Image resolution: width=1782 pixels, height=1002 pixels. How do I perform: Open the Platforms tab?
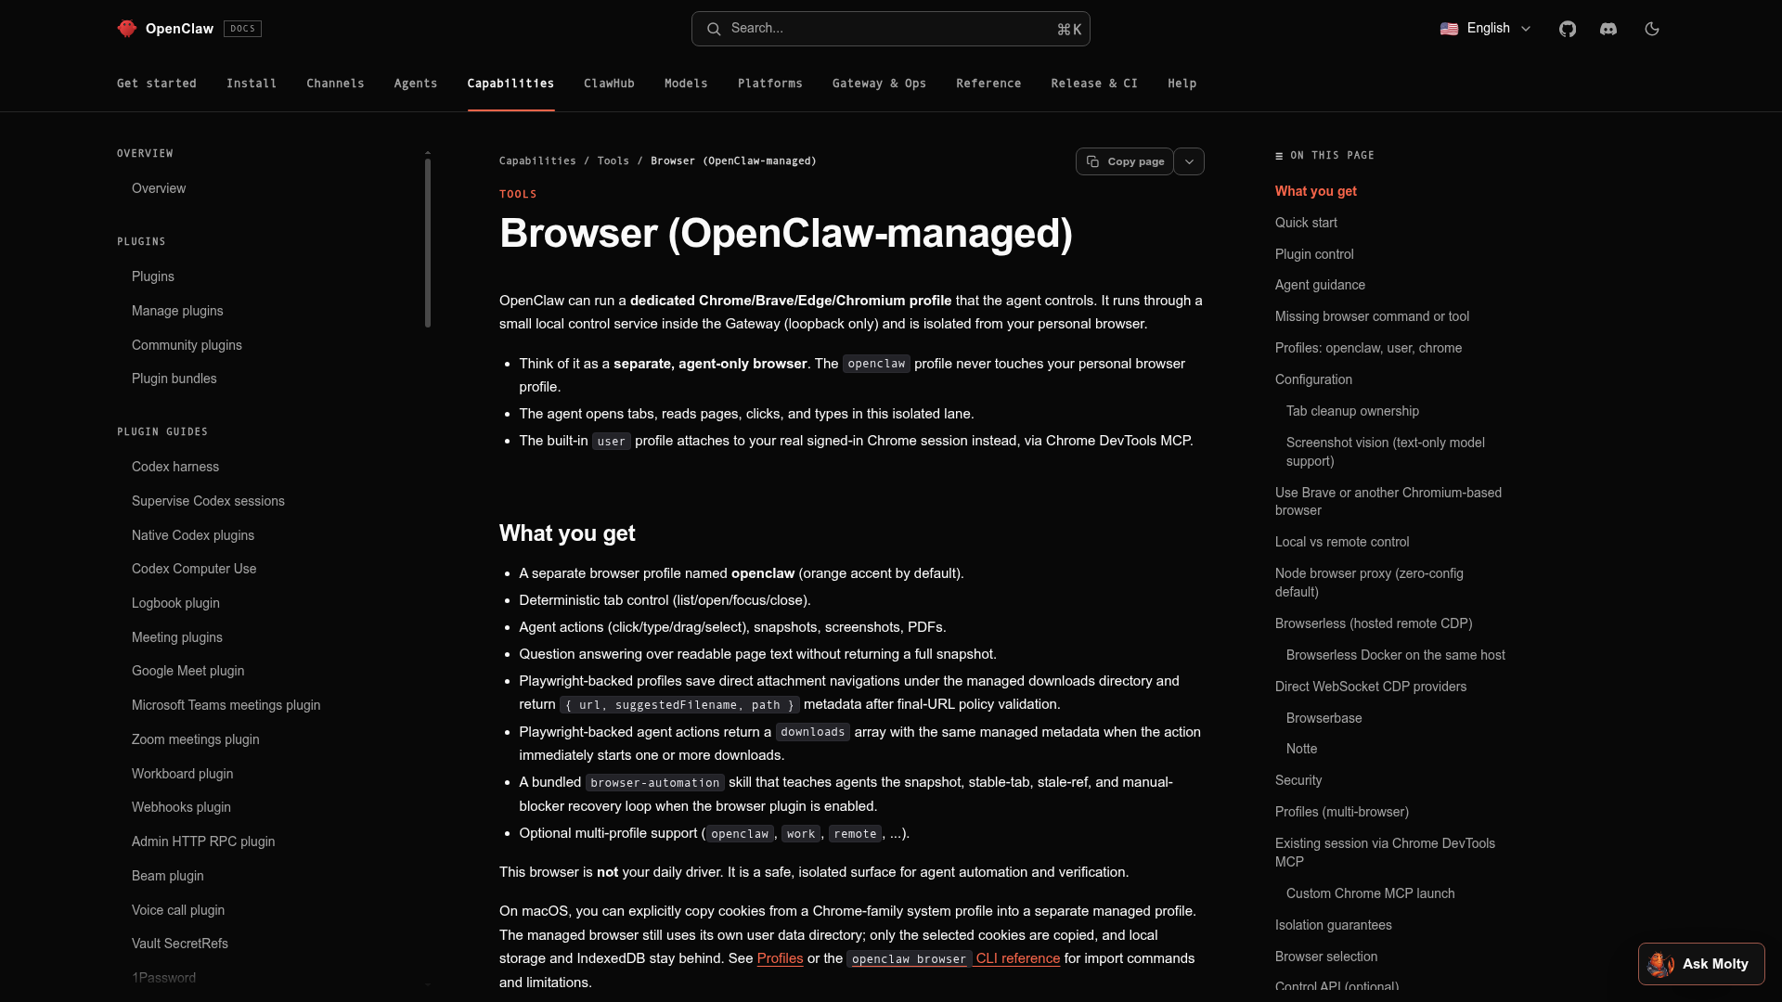click(770, 83)
